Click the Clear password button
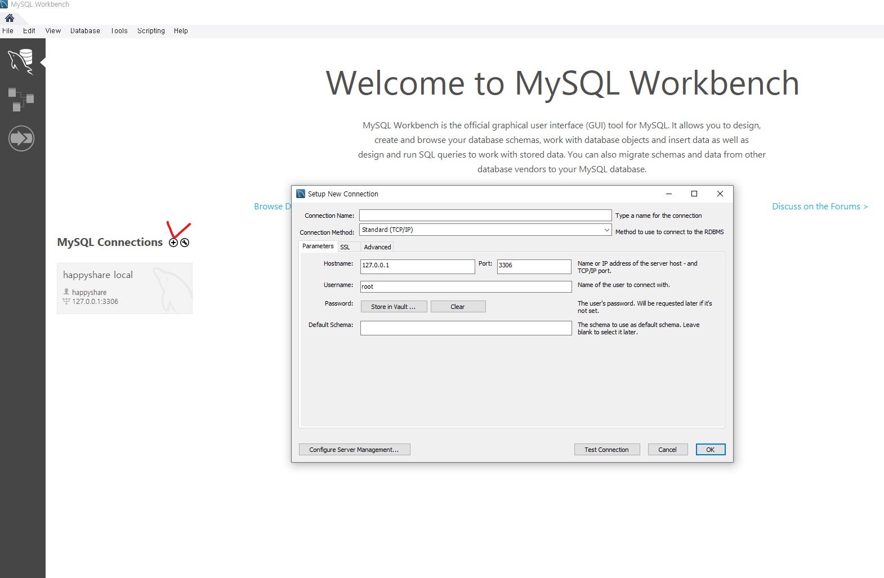Image resolution: width=884 pixels, height=578 pixels. pos(458,307)
